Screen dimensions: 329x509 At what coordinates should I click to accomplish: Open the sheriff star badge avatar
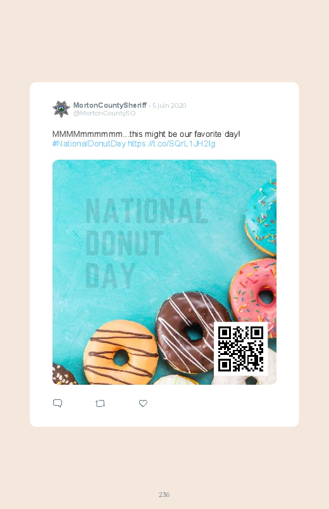tap(61, 109)
